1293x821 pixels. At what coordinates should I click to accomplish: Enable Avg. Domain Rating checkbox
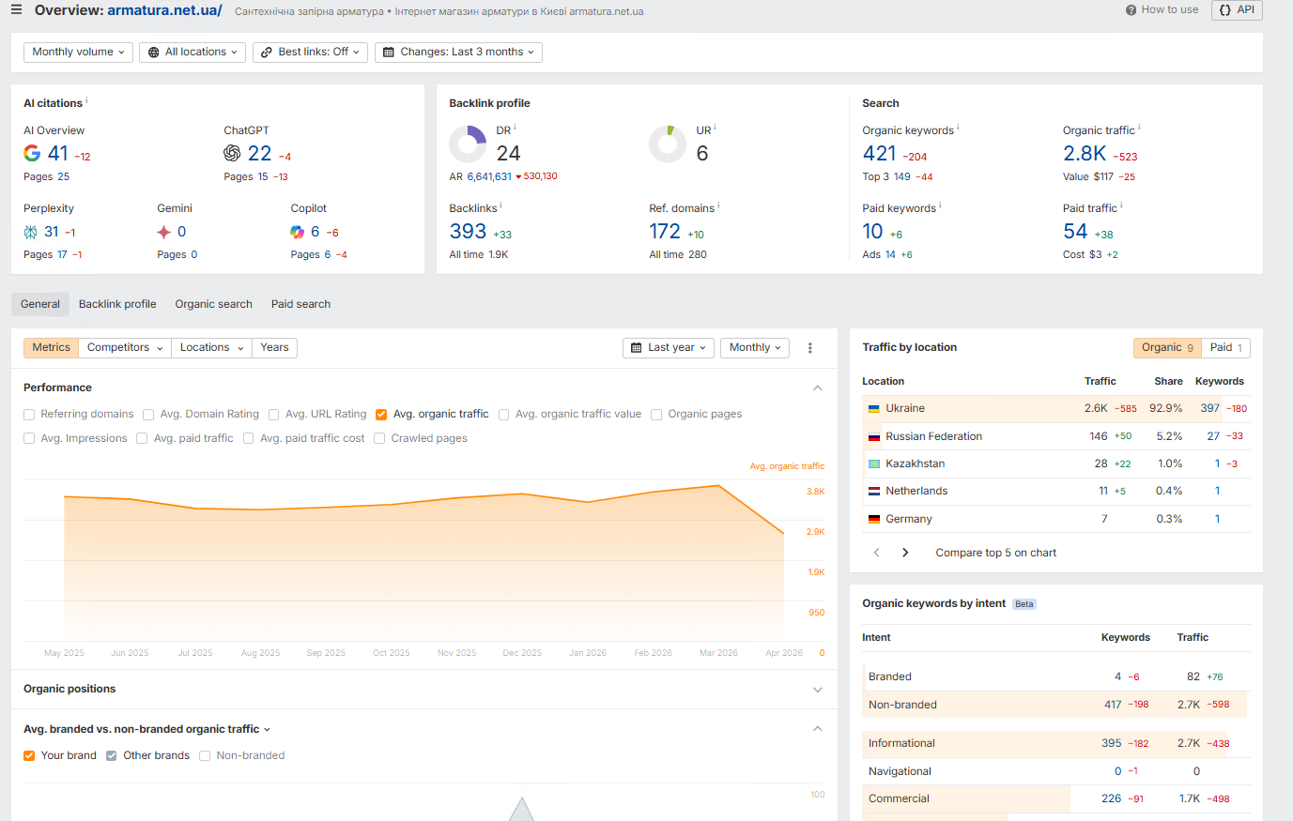point(148,415)
